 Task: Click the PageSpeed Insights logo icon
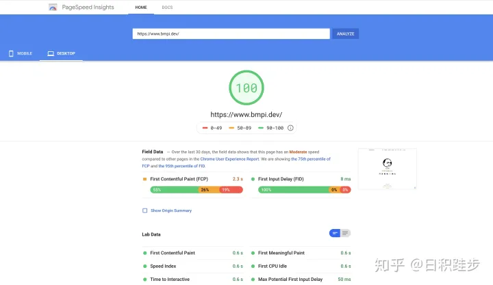(x=53, y=8)
